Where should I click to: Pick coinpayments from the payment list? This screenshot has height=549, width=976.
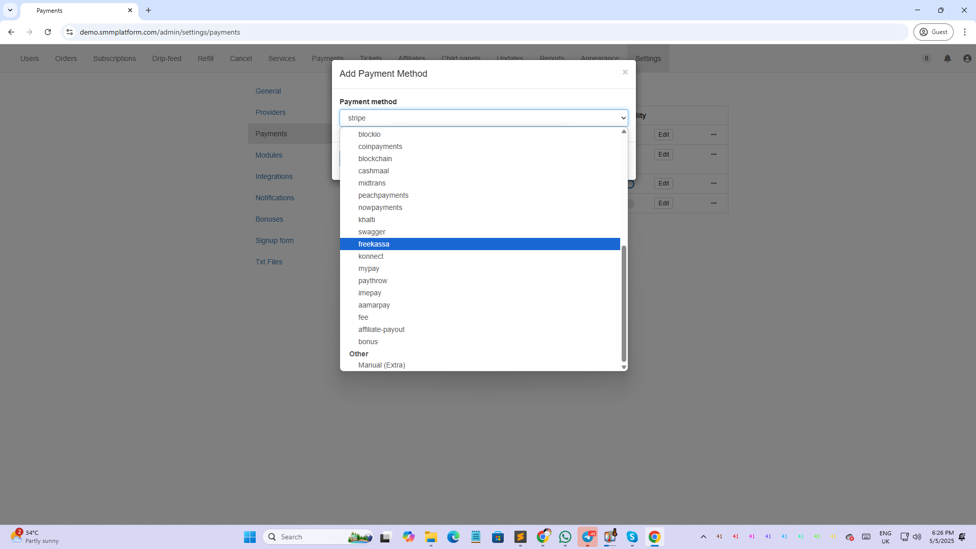(380, 146)
